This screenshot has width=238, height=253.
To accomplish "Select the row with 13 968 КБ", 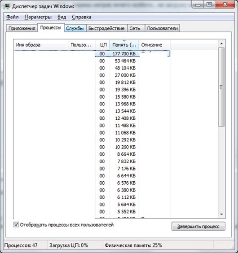I will [x=92, y=104].
